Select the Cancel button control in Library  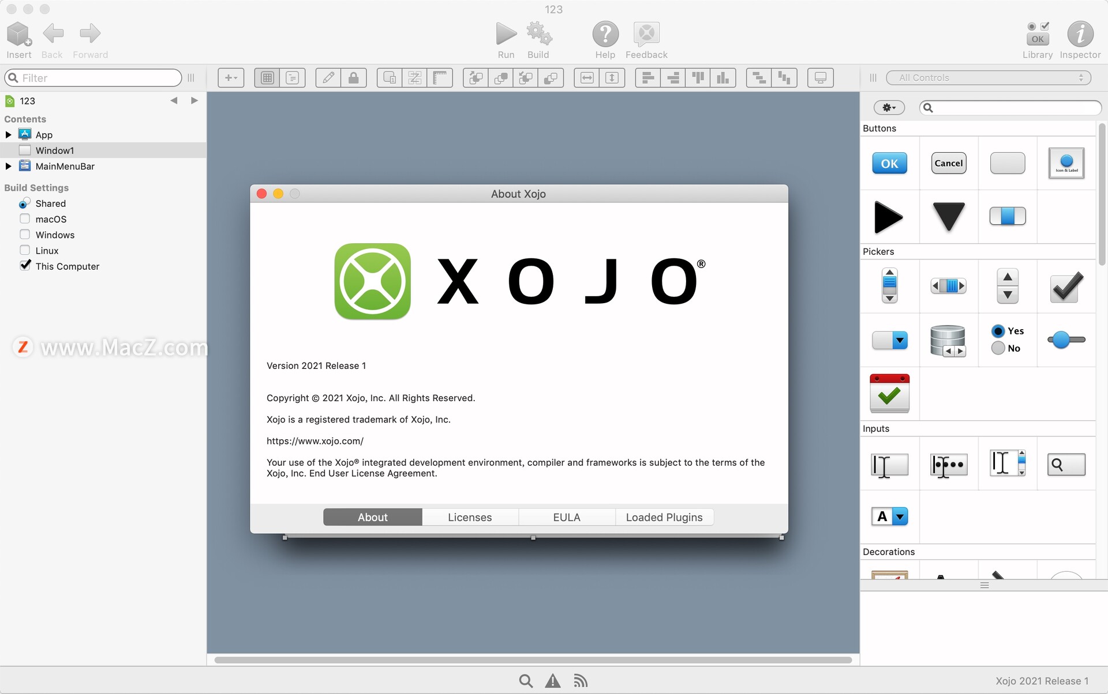point(949,163)
